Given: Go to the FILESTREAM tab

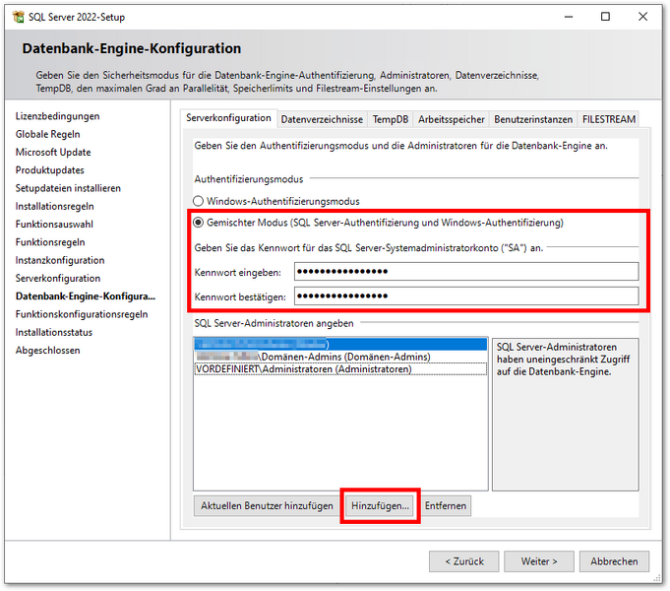Looking at the screenshot, I should [x=608, y=119].
